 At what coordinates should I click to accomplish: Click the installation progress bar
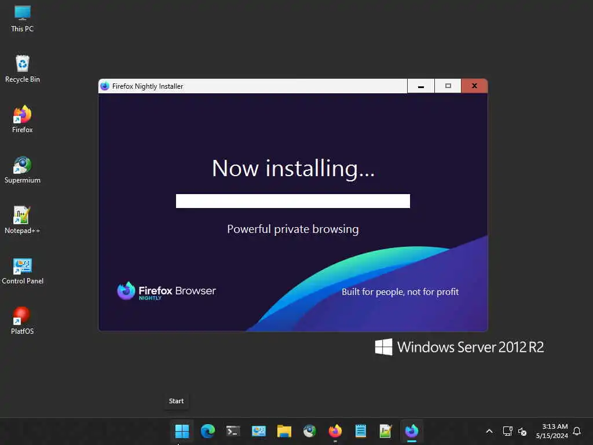click(x=292, y=201)
